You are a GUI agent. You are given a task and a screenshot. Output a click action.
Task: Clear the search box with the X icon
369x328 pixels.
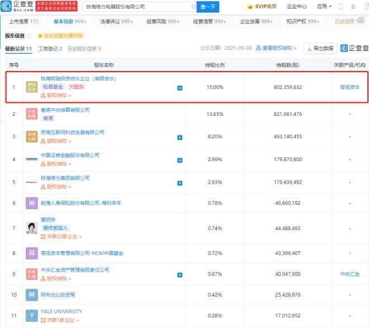point(193,7)
